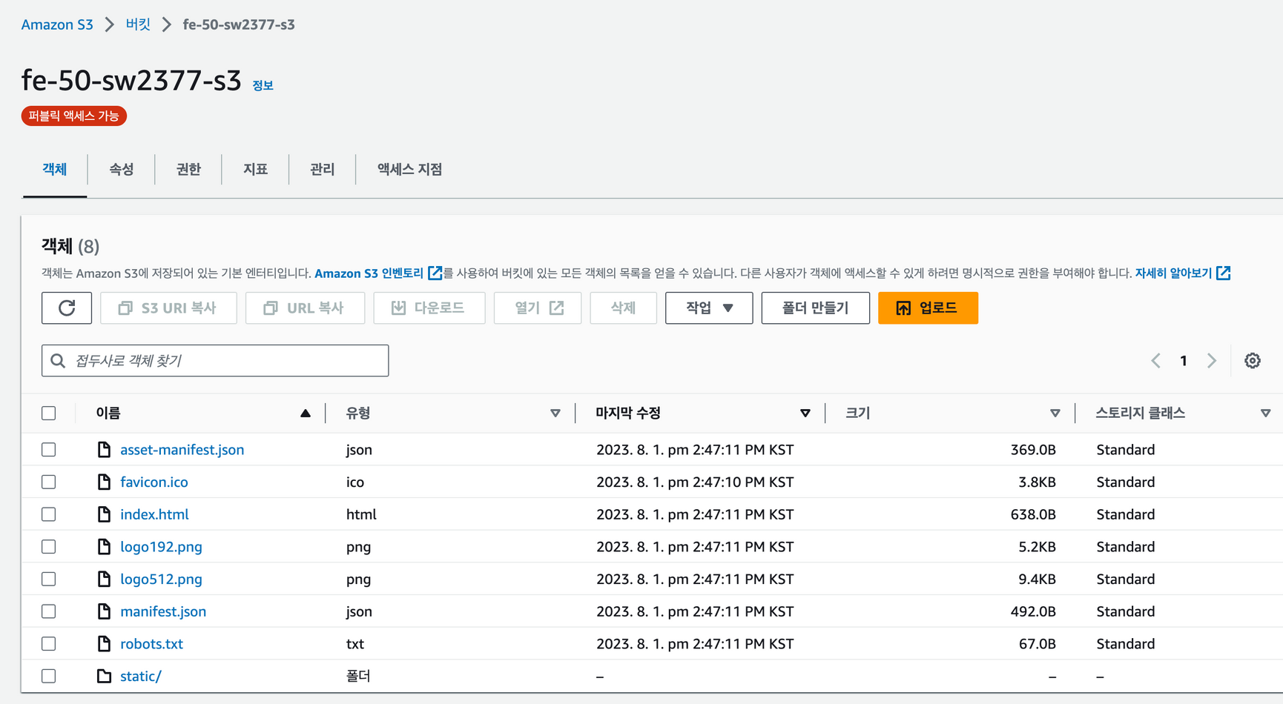Open the robots.txt object link
1283x704 pixels.
point(151,644)
